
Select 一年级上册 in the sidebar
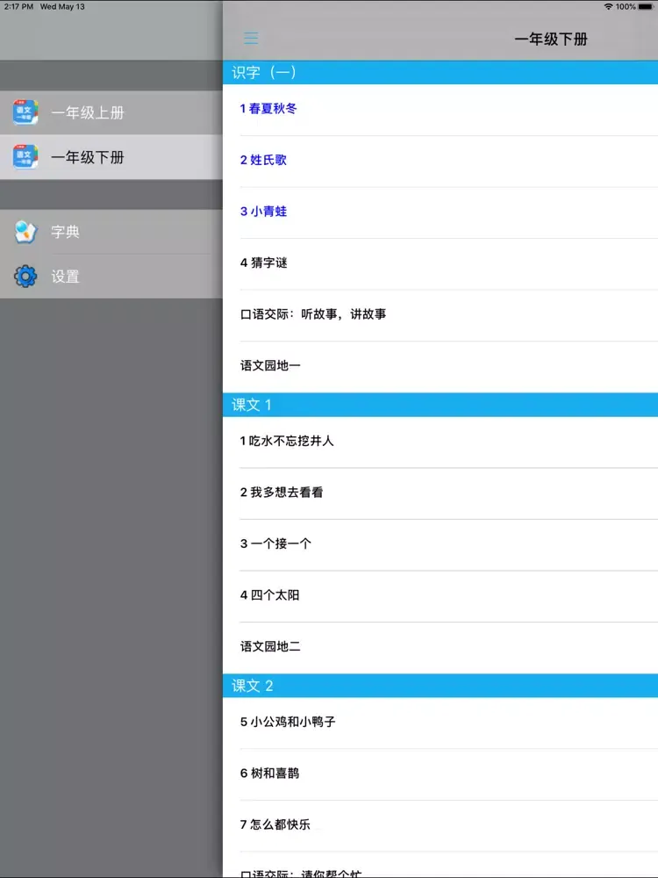click(x=111, y=112)
